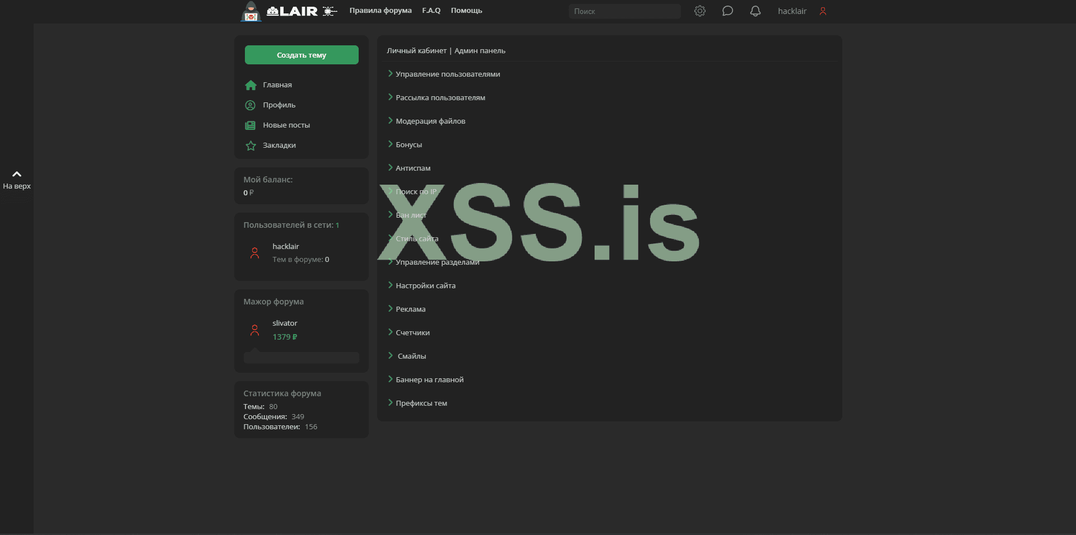This screenshot has height=535, width=1076.
Task: Open the Бан лист link
Action: (x=411, y=215)
